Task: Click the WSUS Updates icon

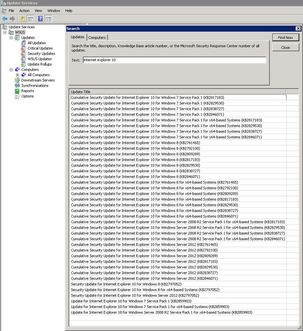Action: (23, 59)
